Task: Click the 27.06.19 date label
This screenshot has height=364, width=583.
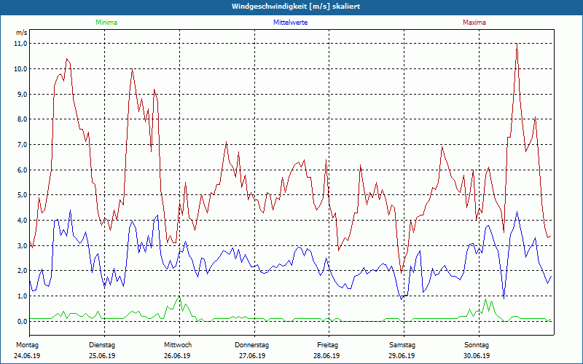Action: tap(252, 356)
